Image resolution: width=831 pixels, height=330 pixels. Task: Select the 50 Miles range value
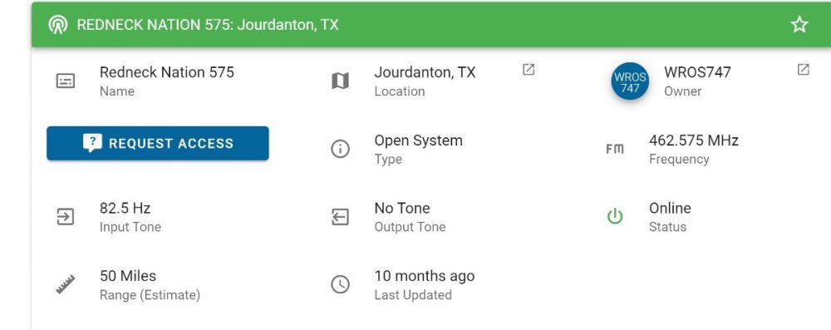[128, 276]
